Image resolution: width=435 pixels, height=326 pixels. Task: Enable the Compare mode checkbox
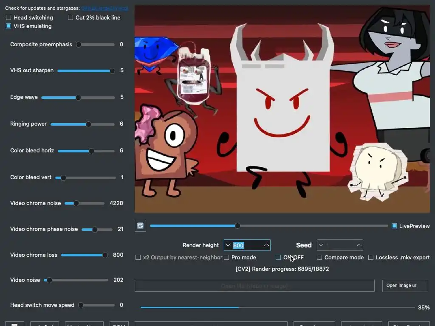point(319,257)
